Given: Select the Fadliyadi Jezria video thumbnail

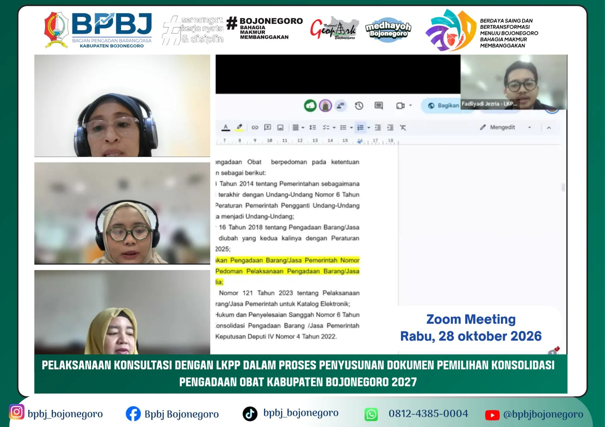Looking at the screenshot, I should (x=514, y=82).
